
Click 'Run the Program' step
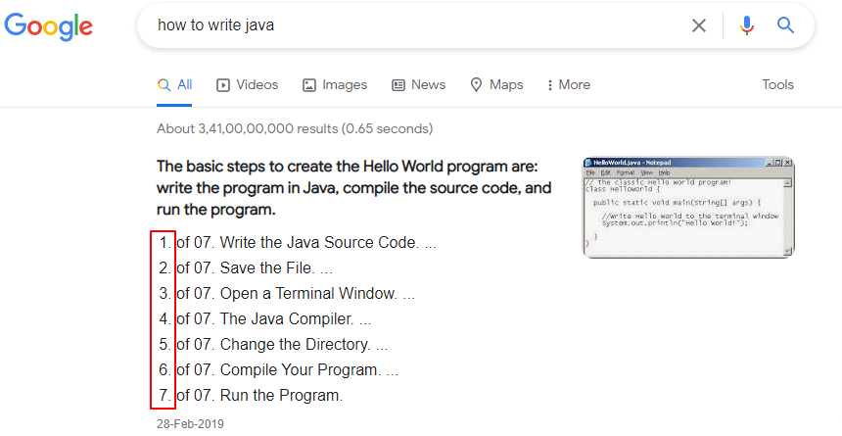click(281, 395)
